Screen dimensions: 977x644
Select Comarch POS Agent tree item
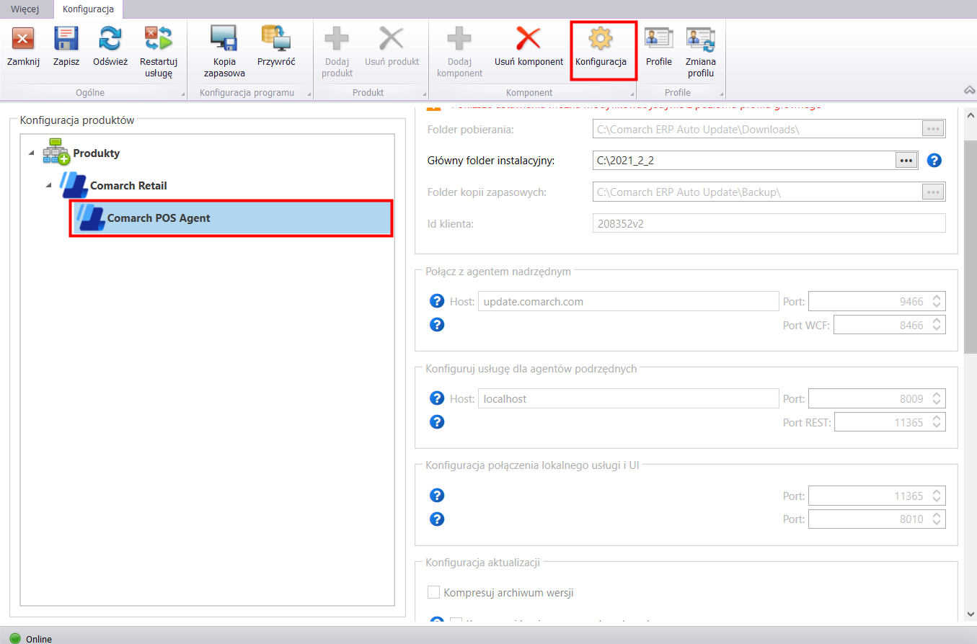231,218
